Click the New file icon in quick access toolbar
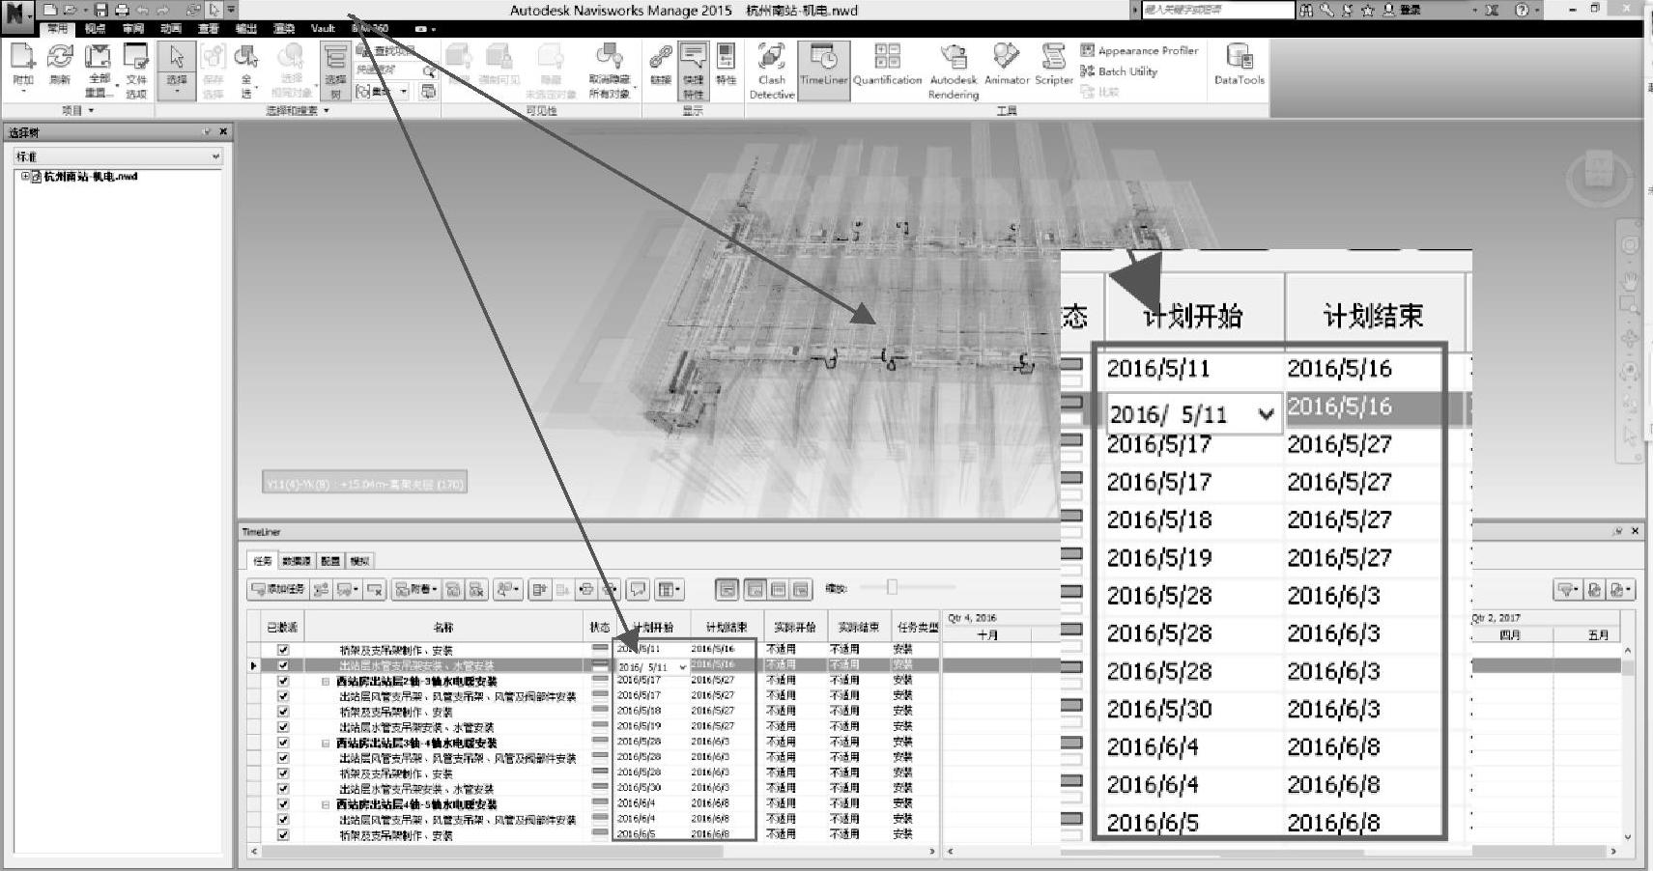Screen dimensions: 1653x871 pos(50,10)
